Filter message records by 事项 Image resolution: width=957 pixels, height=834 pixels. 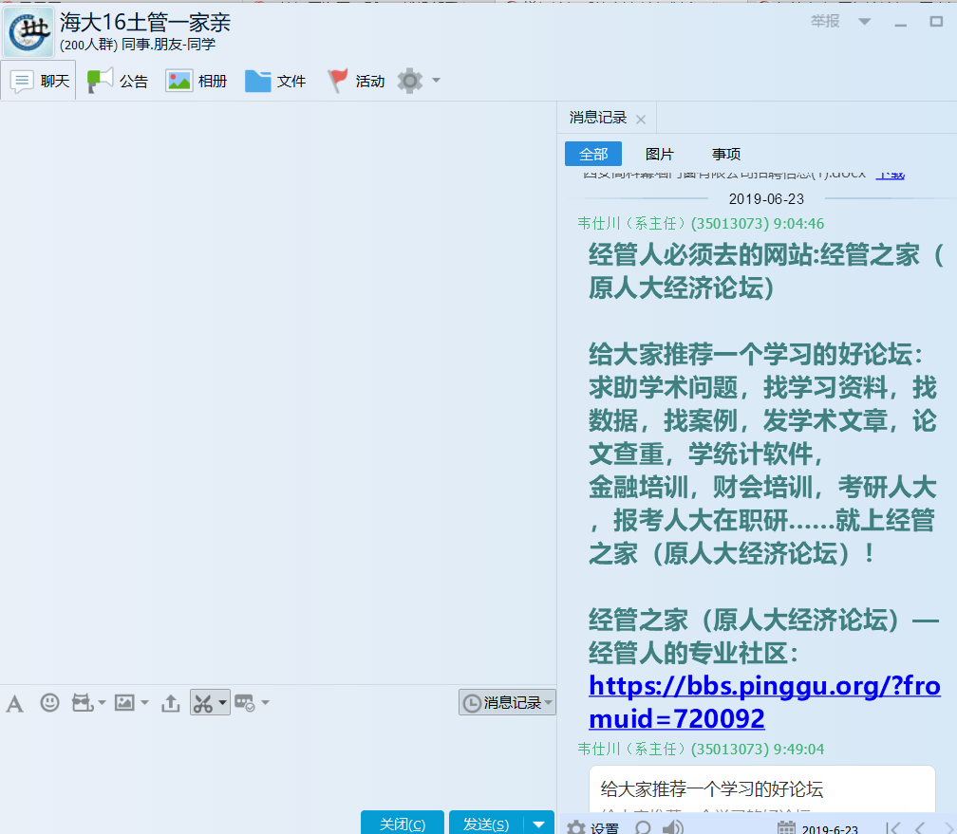pyautogui.click(x=726, y=154)
